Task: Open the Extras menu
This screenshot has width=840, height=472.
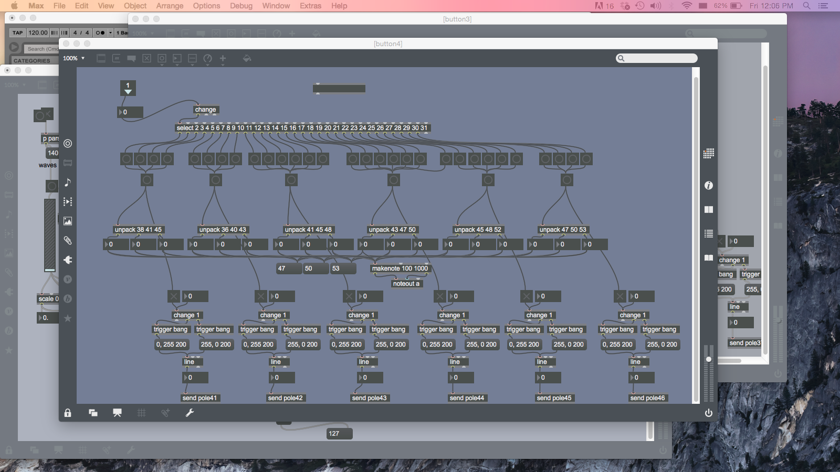Action: [x=310, y=6]
